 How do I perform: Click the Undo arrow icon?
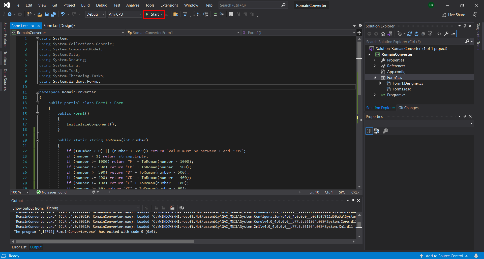click(x=63, y=14)
